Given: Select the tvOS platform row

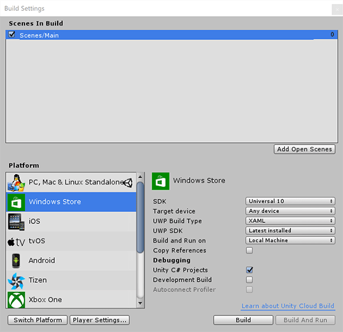Looking at the screenshot, I should (x=71, y=241).
